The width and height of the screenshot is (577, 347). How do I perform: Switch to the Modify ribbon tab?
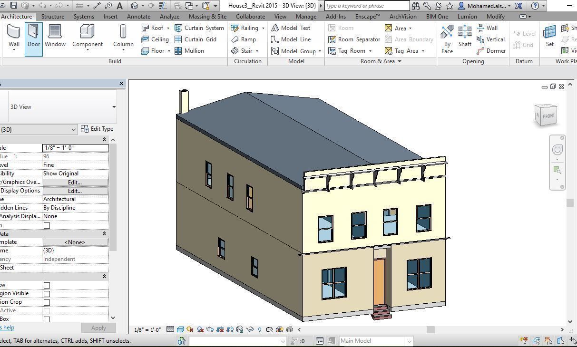pos(495,16)
